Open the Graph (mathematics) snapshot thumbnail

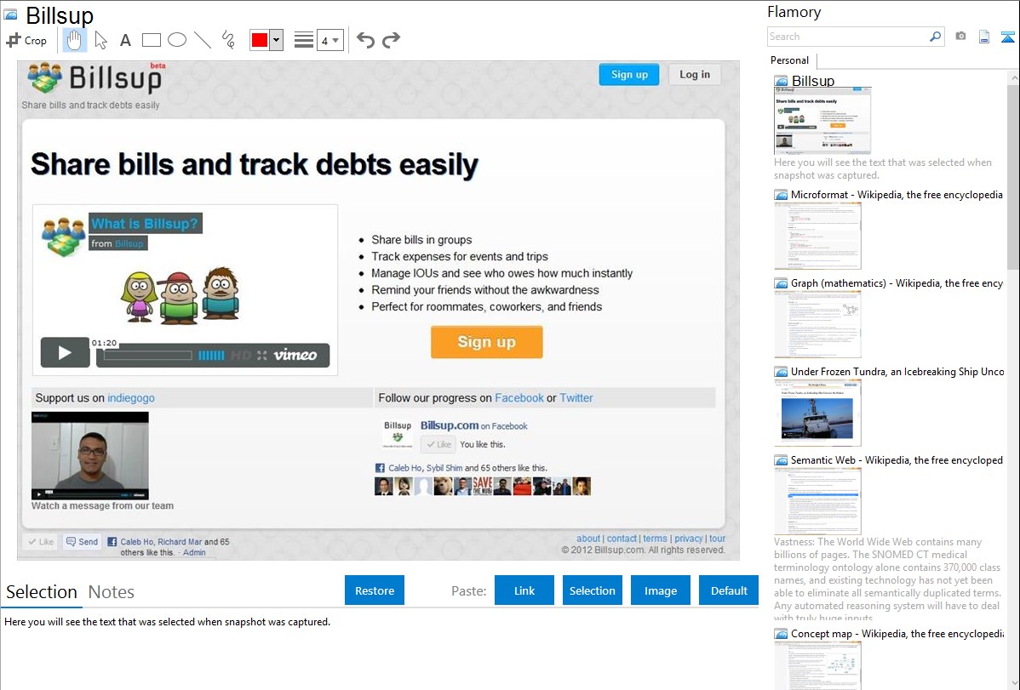817,324
